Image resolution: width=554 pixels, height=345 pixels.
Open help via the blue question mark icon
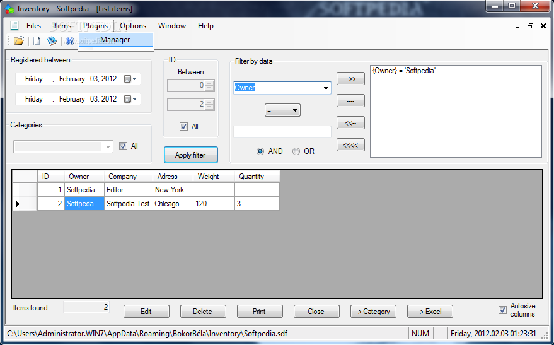(69, 41)
